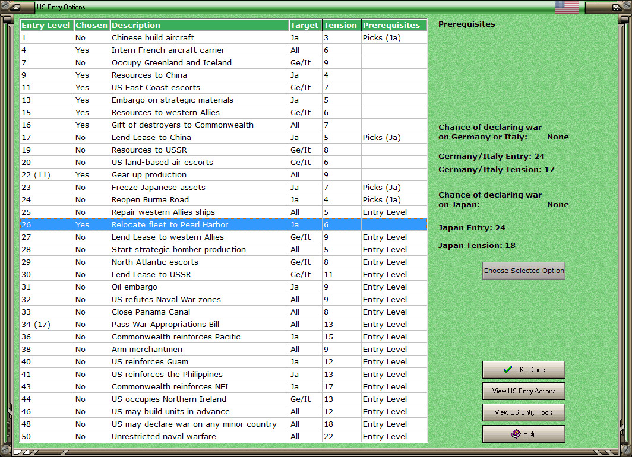Select Commonwealth reinforces NEI option
632x457 pixels.
(x=224, y=387)
